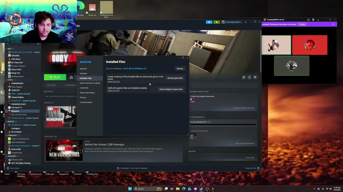The width and height of the screenshot is (343, 192).
Task: Show Bodycam game info icon
Action: click(x=249, y=77)
